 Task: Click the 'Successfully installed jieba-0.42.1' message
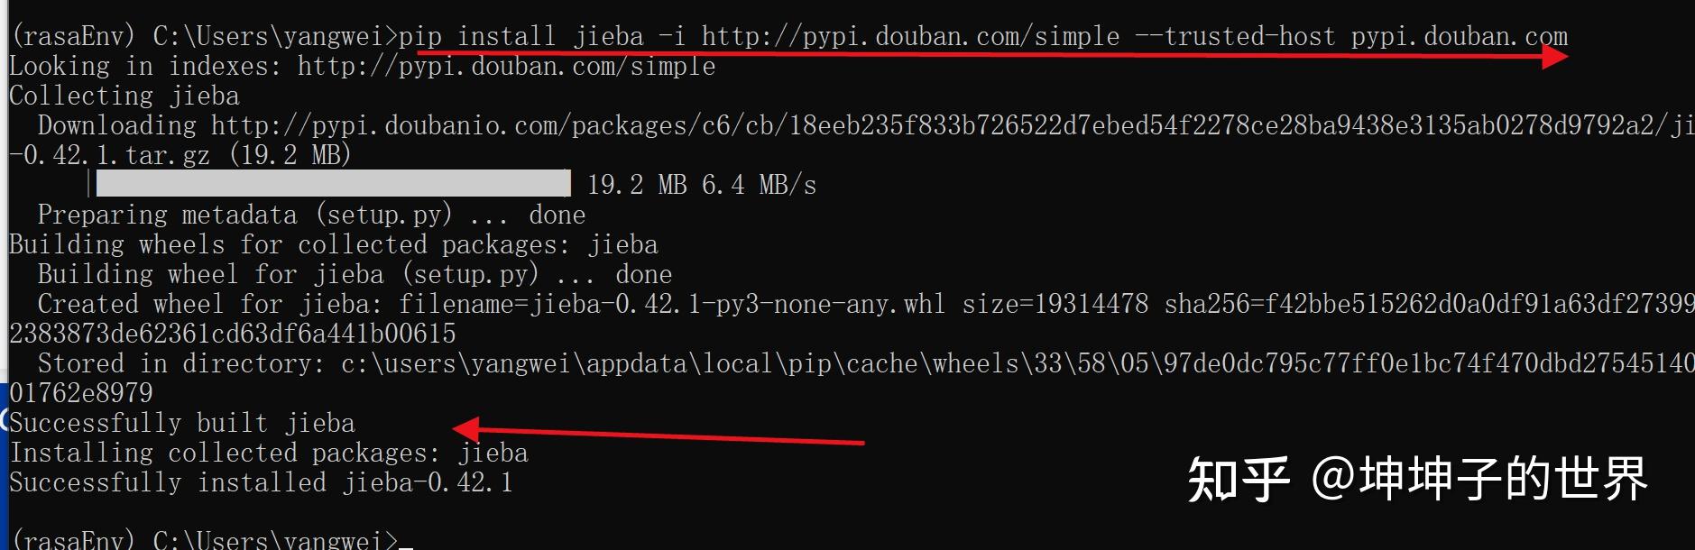(262, 483)
